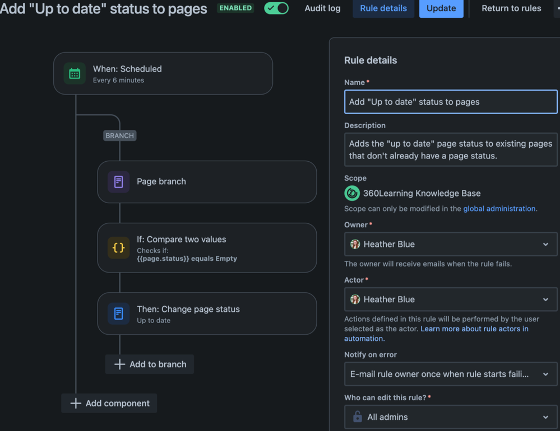Click the 360Learning Knowledge Base space logo

click(x=352, y=193)
